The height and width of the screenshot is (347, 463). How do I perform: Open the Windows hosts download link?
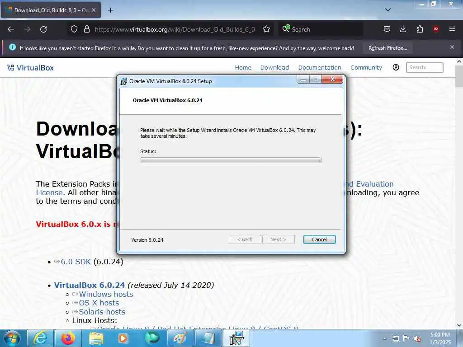click(106, 294)
